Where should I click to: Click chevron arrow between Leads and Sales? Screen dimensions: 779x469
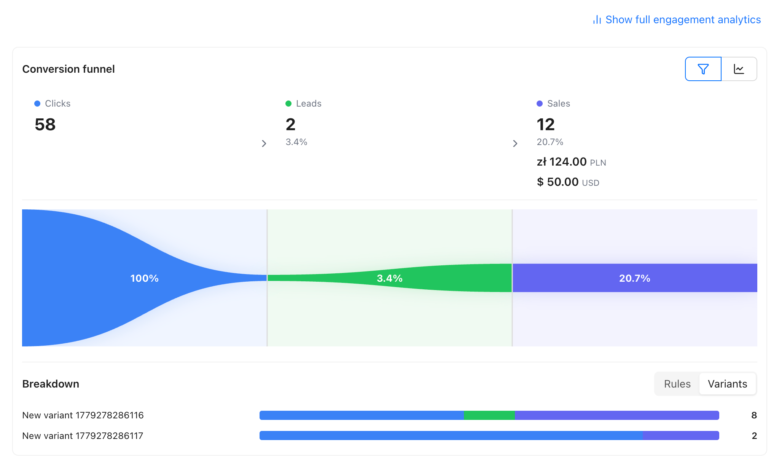pyautogui.click(x=515, y=144)
